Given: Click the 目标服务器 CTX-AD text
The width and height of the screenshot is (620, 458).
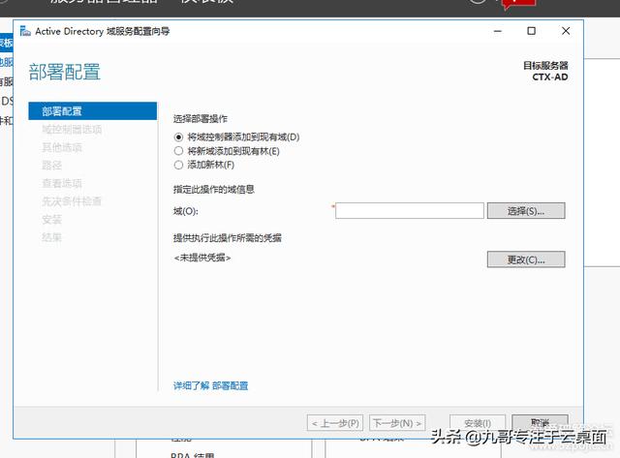Looking at the screenshot, I should 545,71.
